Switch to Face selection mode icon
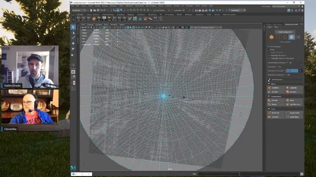Screen dimensions: 316x177 [292, 37]
